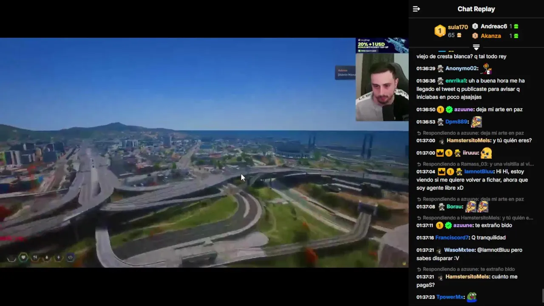Click the gold 1 badge beside azuune at 01:37:11
544x306 pixels.
(x=440, y=226)
